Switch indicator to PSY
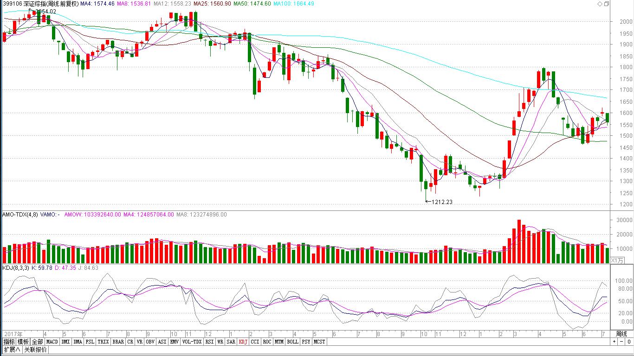The height and width of the screenshot is (356, 634). 306,342
